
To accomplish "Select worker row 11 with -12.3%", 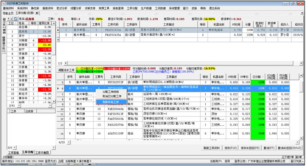I will click(29, 76).
